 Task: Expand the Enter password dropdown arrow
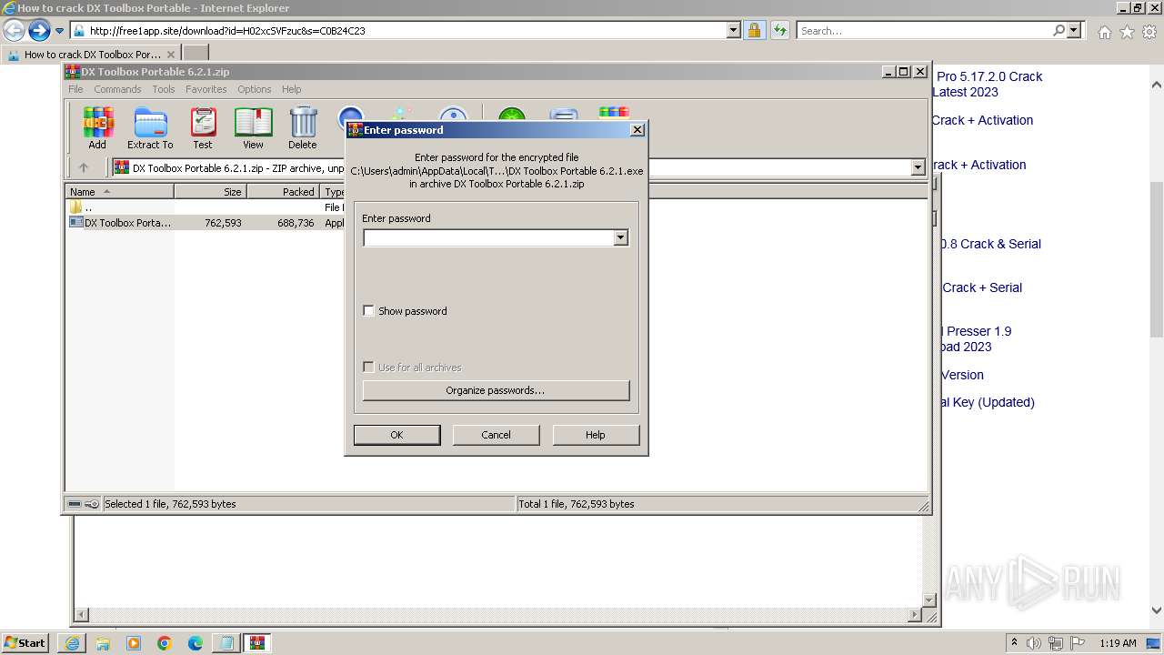click(x=620, y=238)
